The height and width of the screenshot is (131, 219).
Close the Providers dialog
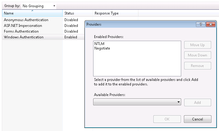[x=210, y=24]
